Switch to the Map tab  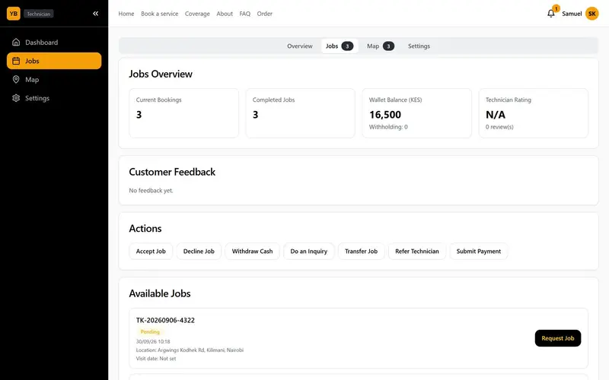(380, 46)
